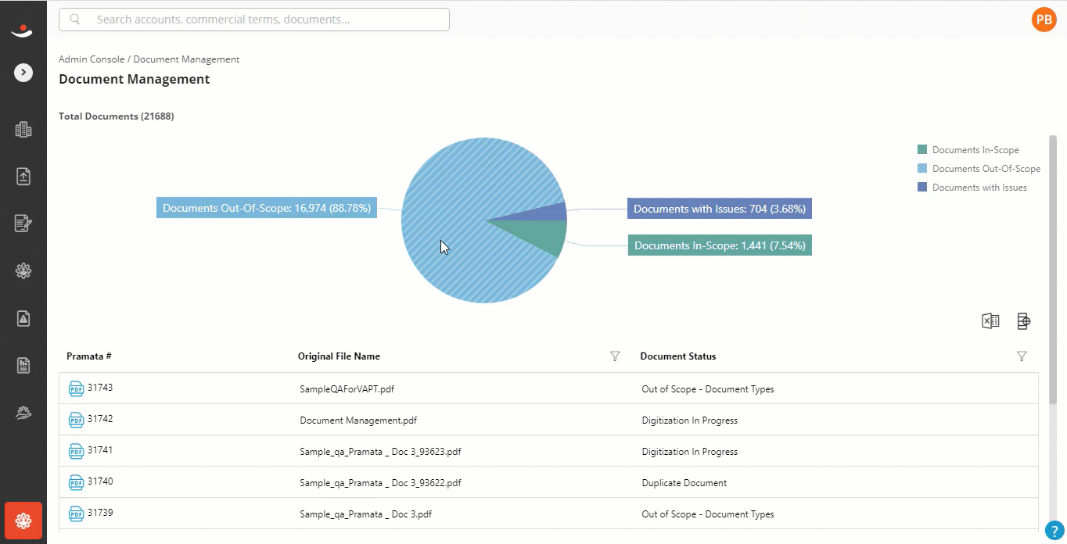Click the PDF icon for Pramata 31740
Screen dimensions: 1067x544
[x=76, y=482]
